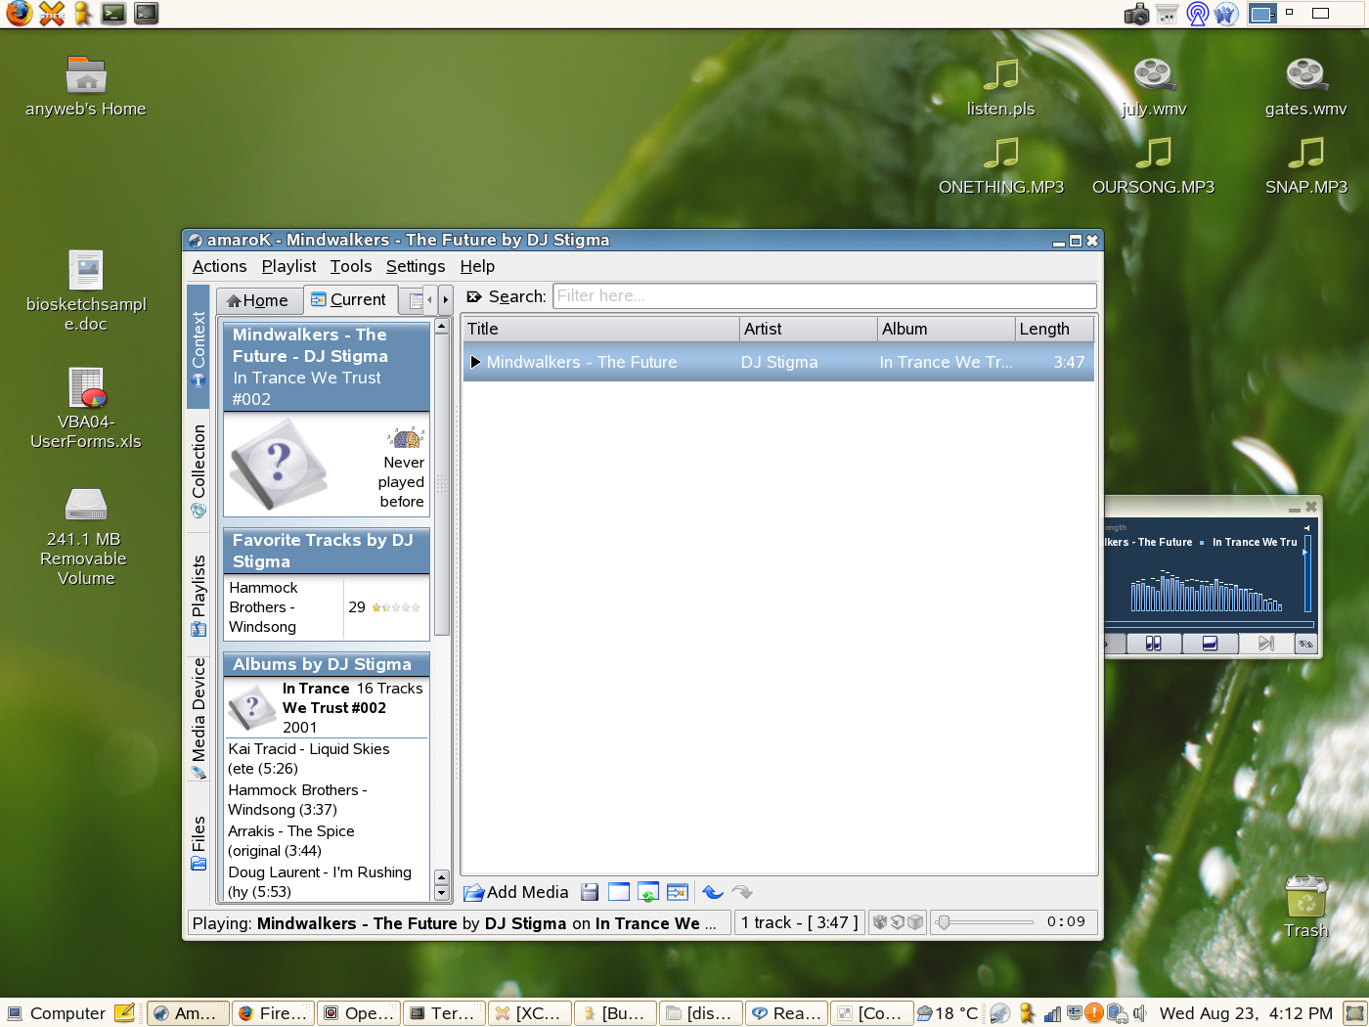
Task: Open the Tools menu
Action: 351,266
